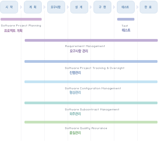This screenshot has height=147, width=161.
Task: Click the Requirement Management purple bar
Action: [x=91, y=40]
